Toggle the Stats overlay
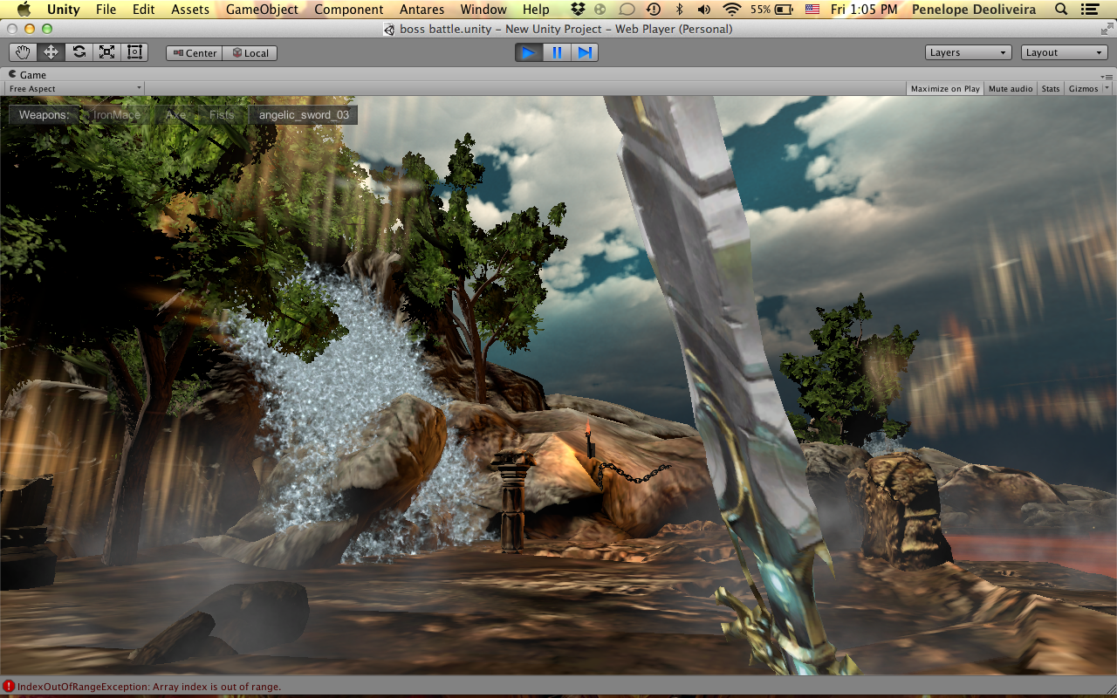1117x698 pixels. [x=1051, y=89]
